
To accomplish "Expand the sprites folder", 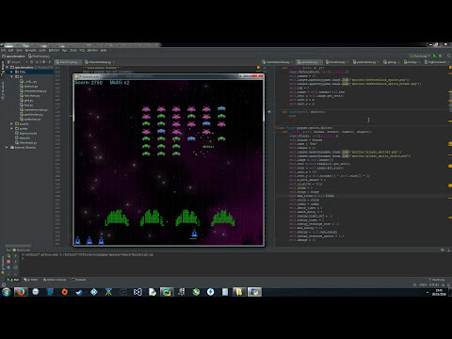I will (12, 129).
